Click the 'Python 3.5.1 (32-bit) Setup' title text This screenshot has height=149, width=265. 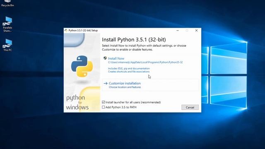coord(83,30)
